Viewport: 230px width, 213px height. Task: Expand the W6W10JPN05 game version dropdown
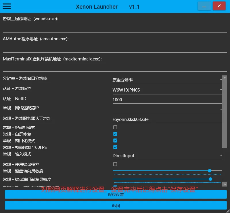coord(167,90)
